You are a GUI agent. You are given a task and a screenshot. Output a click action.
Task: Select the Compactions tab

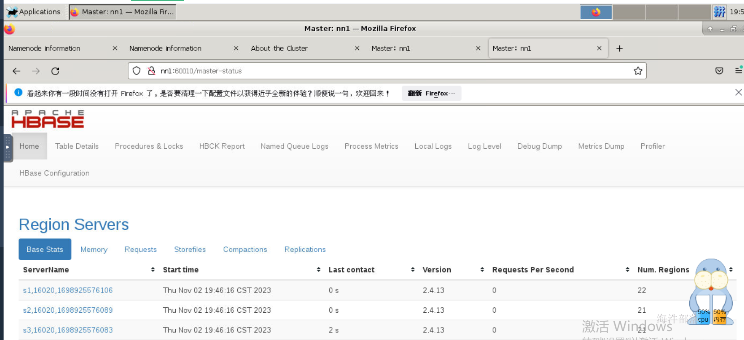(x=245, y=250)
